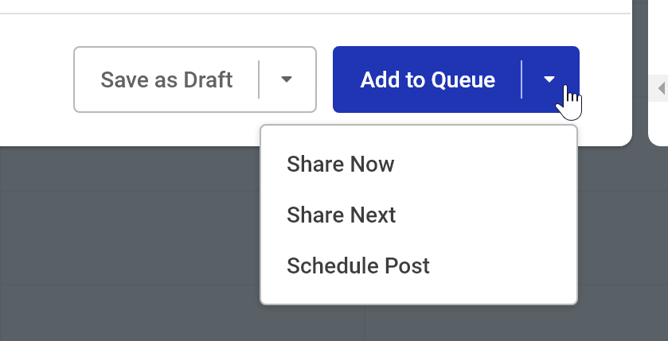This screenshot has width=668, height=341.
Task: Open post scheduling via Schedule Post
Action: click(358, 265)
